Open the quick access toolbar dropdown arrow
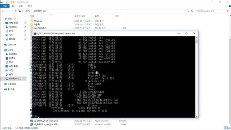The width and height of the screenshot is (231, 130). [14, 2]
